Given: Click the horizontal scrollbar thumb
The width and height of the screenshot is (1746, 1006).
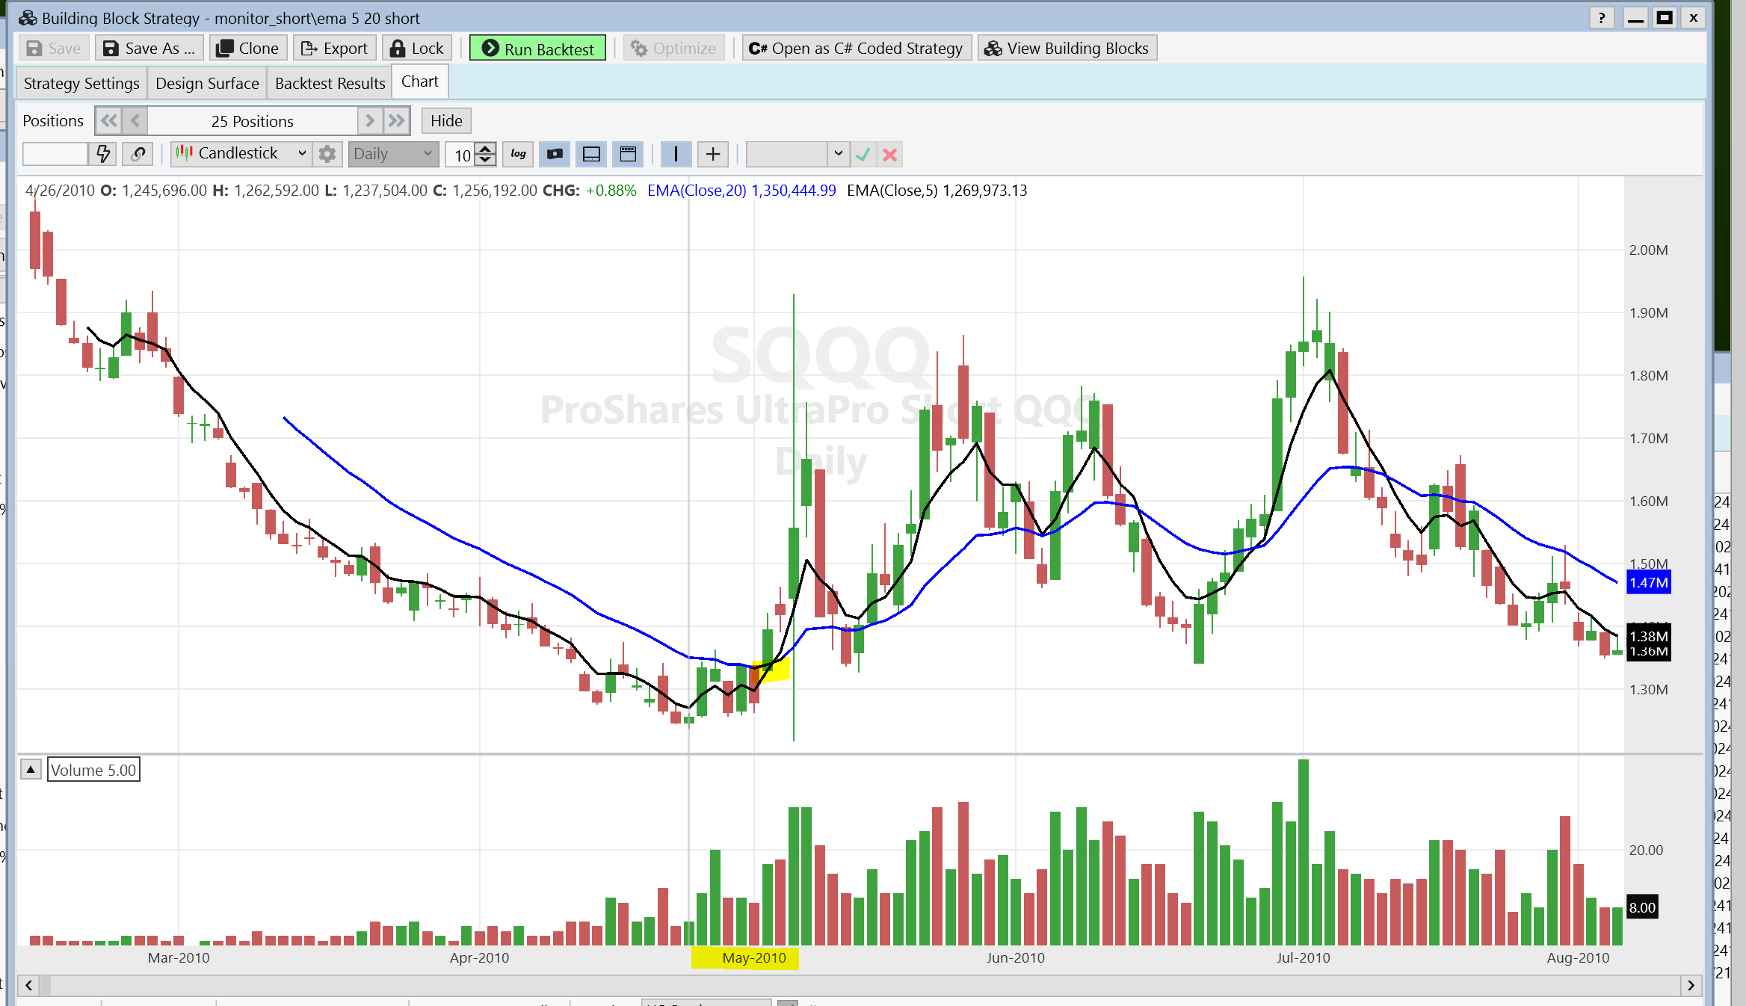Looking at the screenshot, I should pyautogui.click(x=45, y=985).
